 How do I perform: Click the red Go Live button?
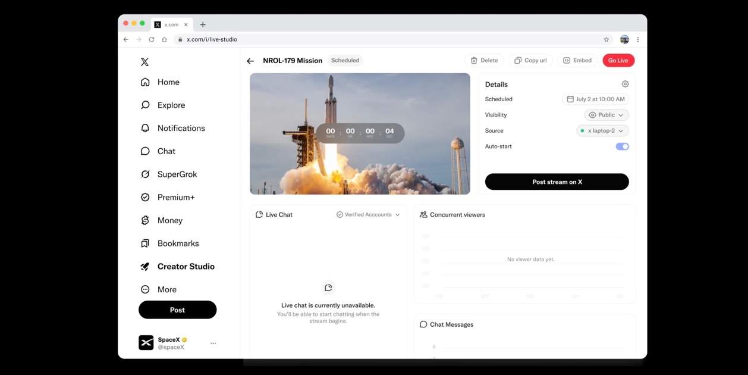(618, 60)
